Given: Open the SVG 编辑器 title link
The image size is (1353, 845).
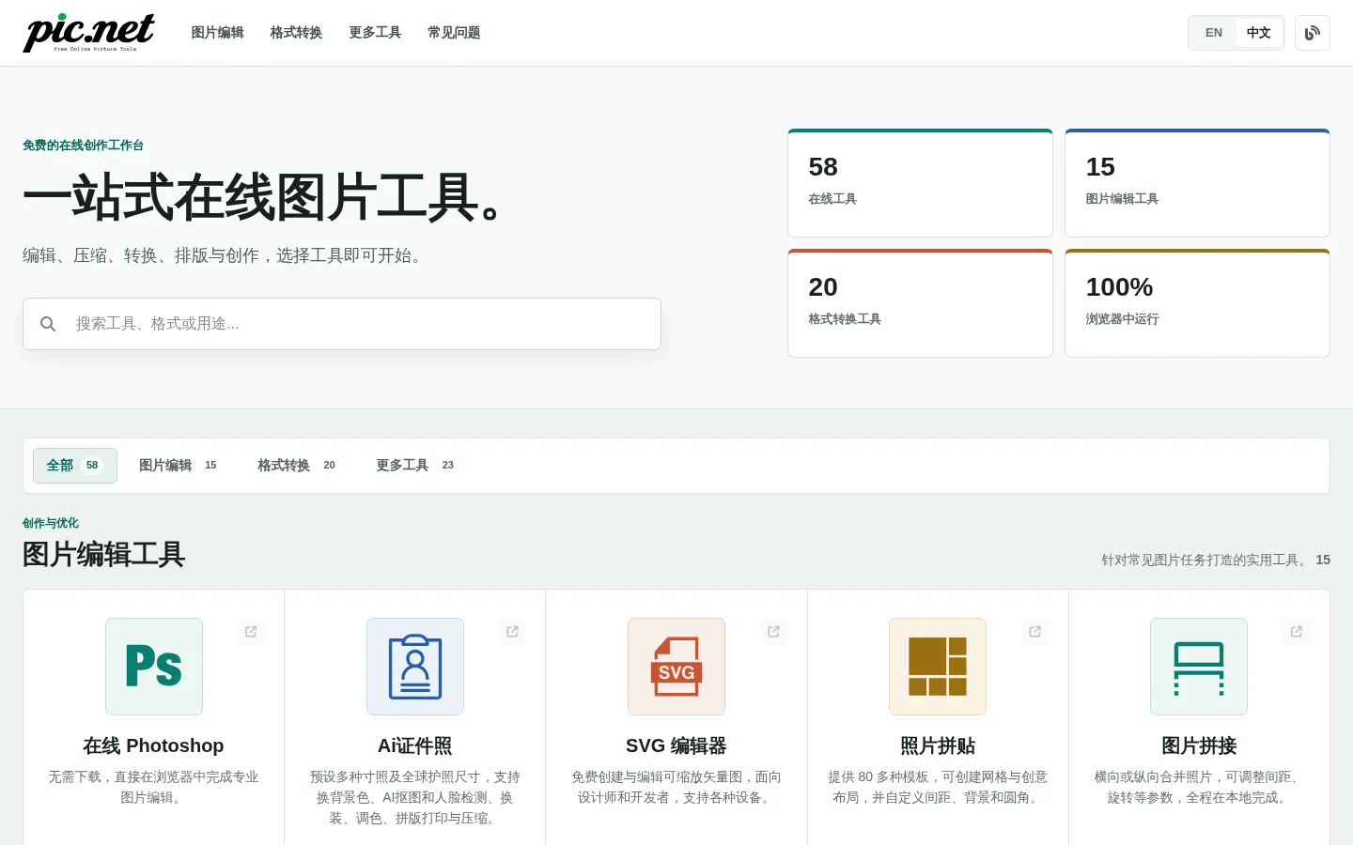Looking at the screenshot, I should [676, 745].
